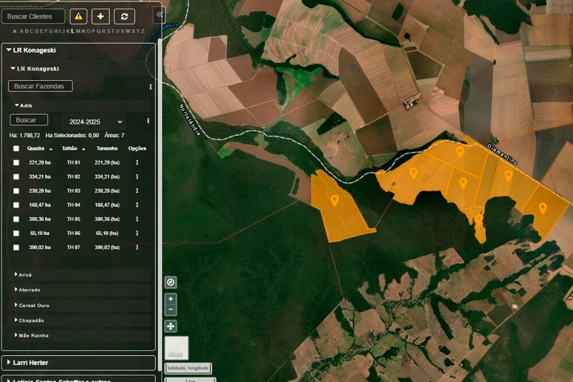Open options menu beside season dropdown

148,120
